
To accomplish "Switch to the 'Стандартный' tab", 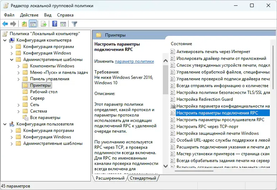I will (143, 178).
